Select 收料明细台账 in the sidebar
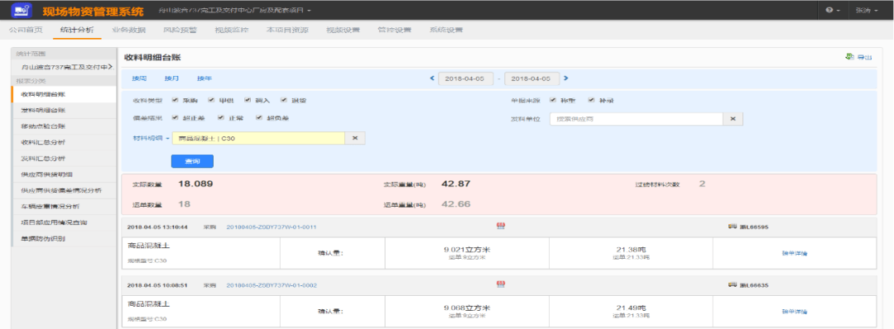Screen dimensions: 894x329 coord(64,94)
